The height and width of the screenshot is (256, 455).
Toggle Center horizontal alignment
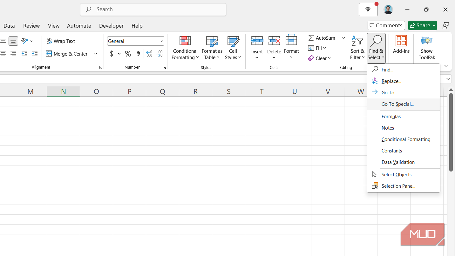click(3, 54)
